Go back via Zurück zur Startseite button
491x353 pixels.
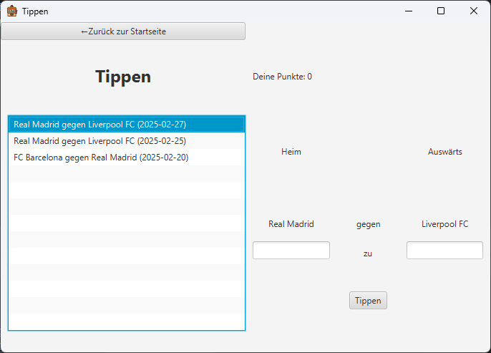tap(123, 32)
